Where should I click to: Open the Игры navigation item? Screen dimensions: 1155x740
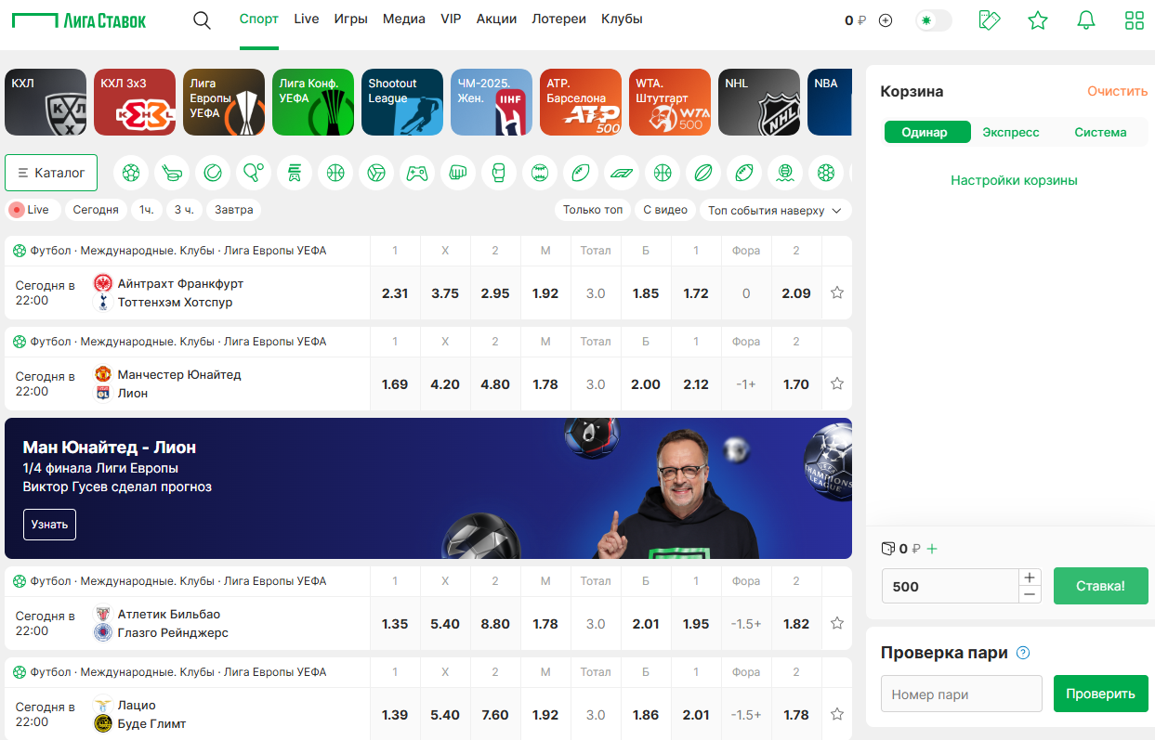(x=351, y=19)
